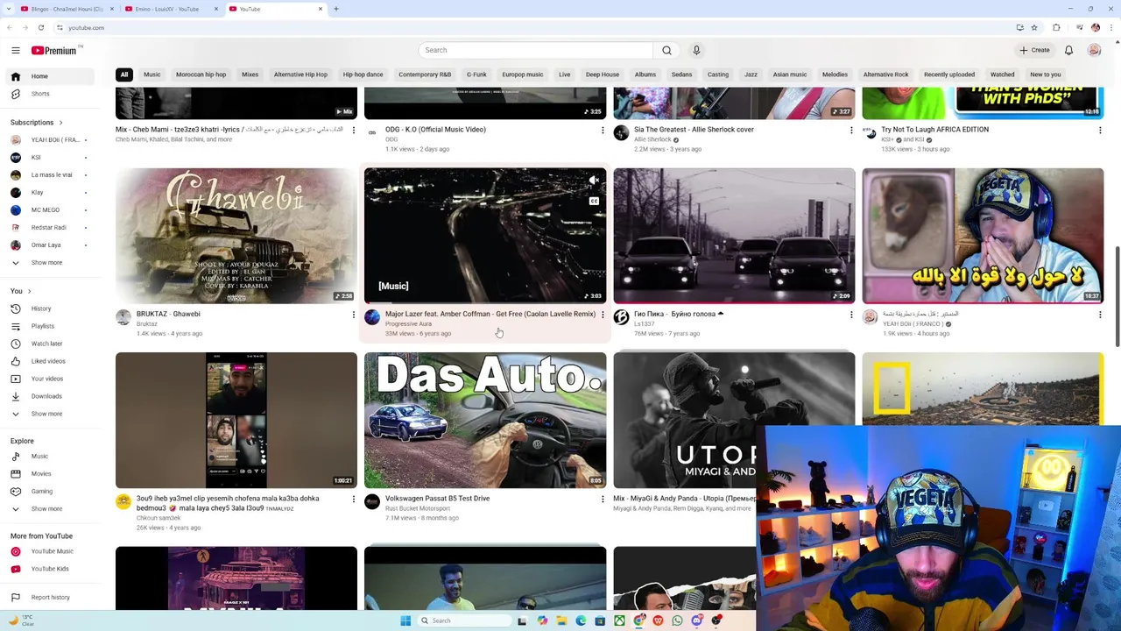Open Windows Start menu
Viewport: 1121px width, 631px height.
[405, 620]
